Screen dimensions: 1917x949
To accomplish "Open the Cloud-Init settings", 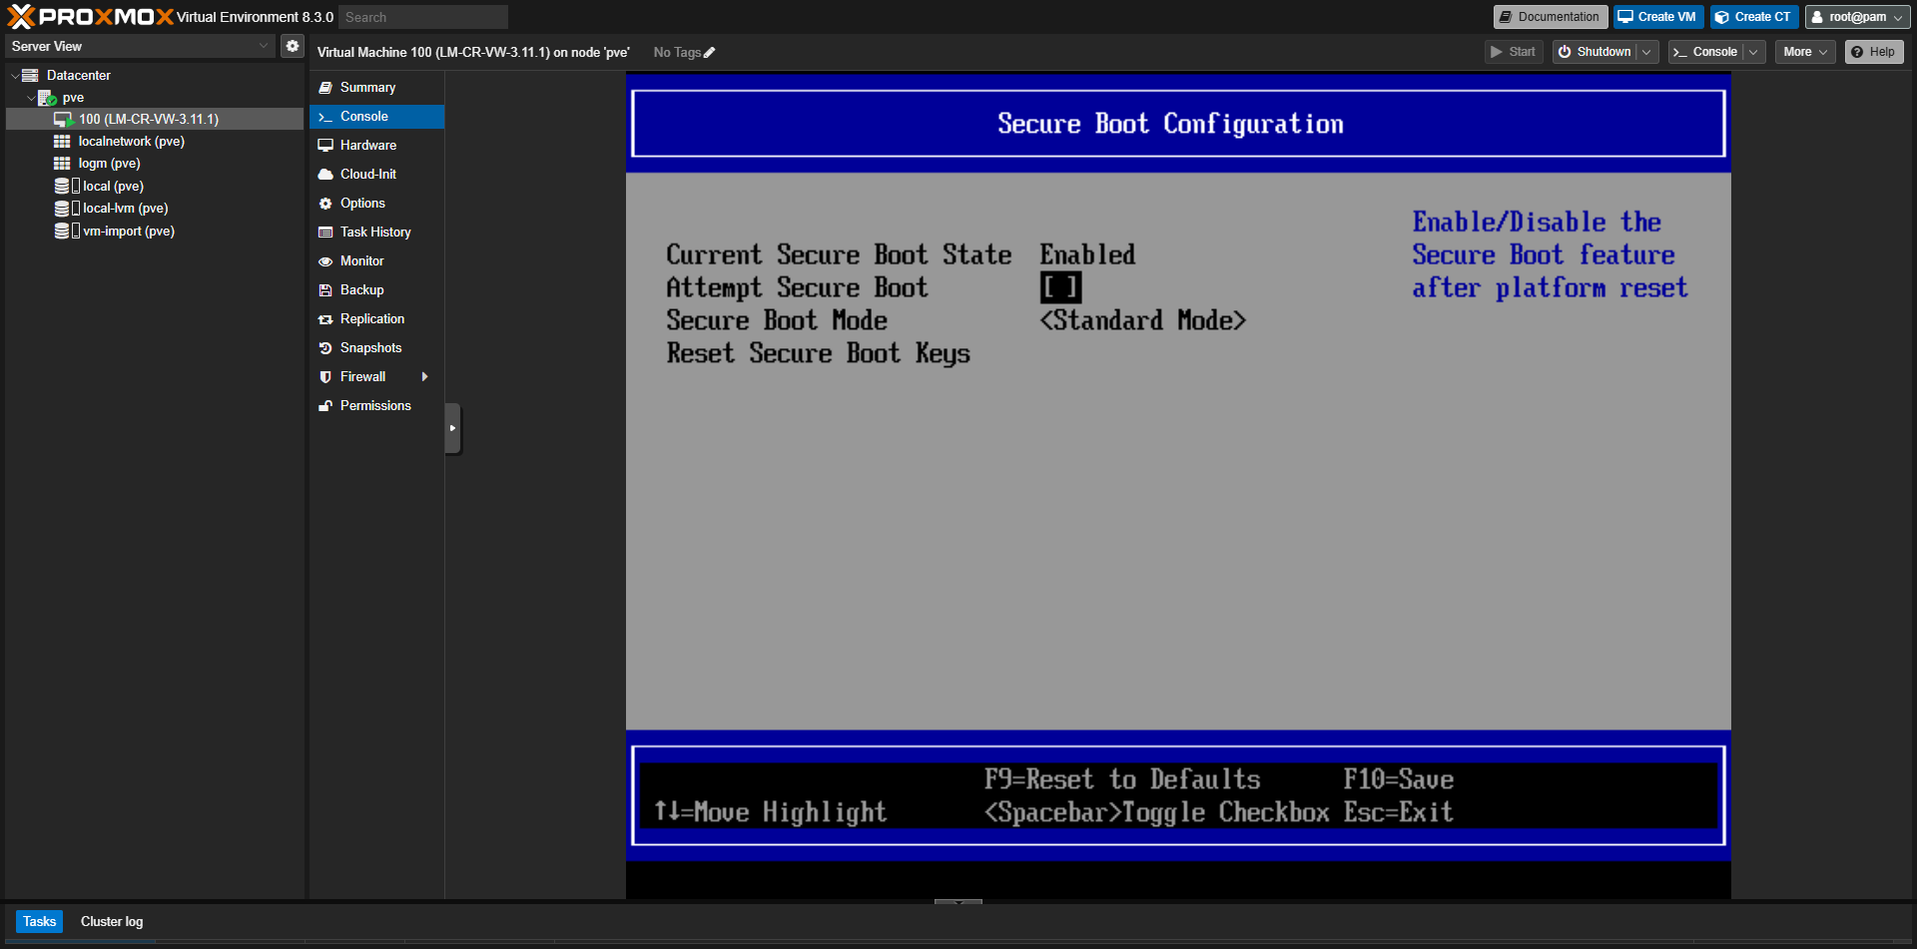I will [x=367, y=174].
